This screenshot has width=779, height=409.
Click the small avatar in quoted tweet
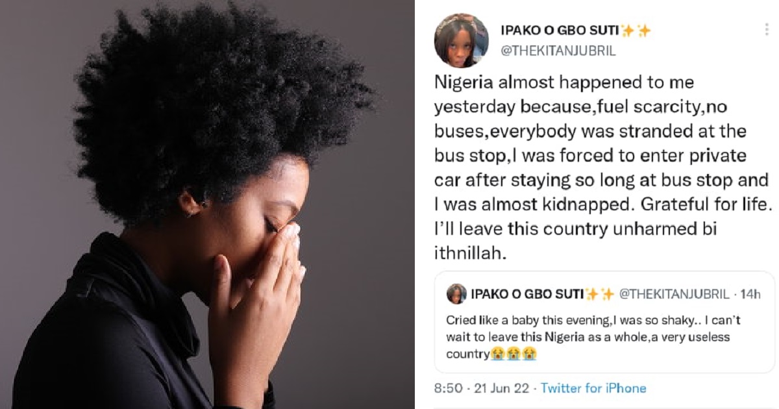tap(456, 294)
